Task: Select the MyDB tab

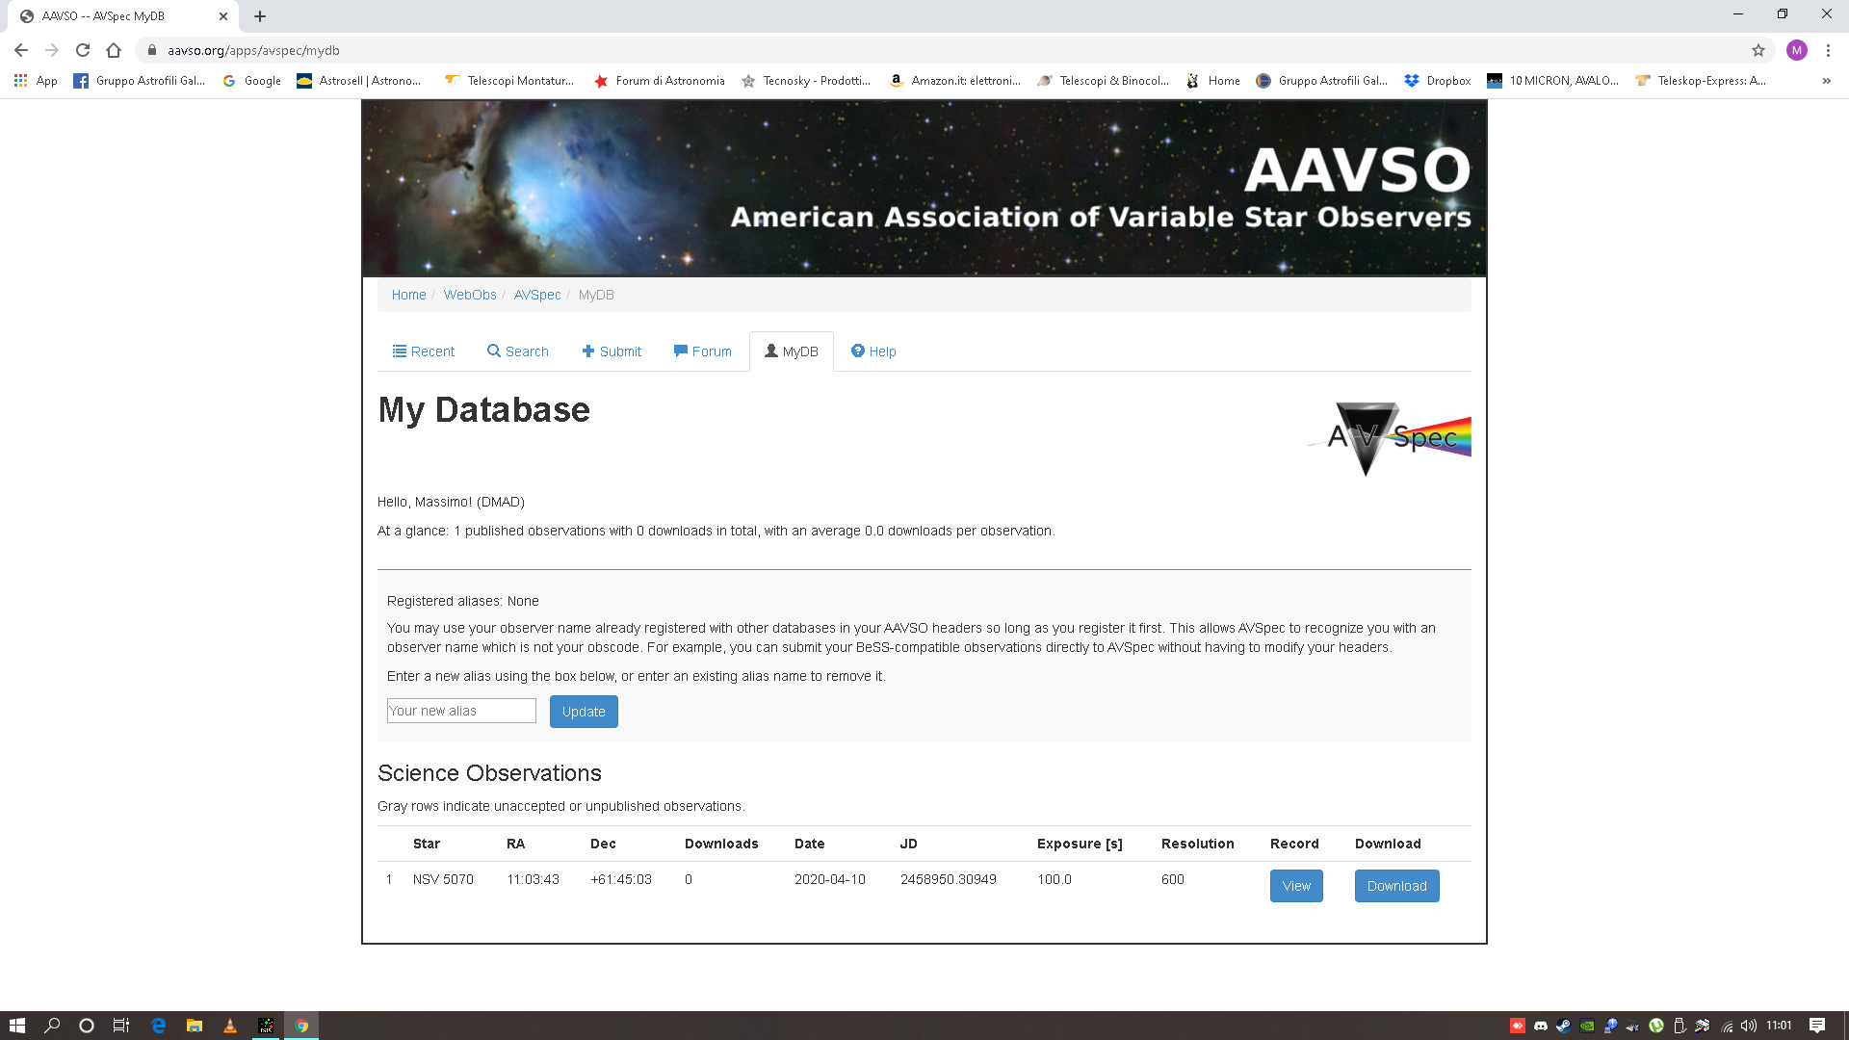Action: pyautogui.click(x=792, y=351)
